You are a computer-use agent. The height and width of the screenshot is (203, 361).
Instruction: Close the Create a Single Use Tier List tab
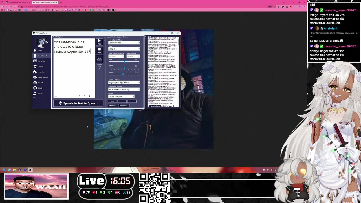29,2
